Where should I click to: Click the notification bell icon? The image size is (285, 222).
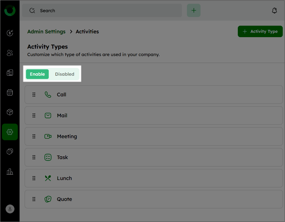(274, 11)
